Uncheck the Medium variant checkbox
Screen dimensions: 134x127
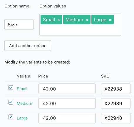point(11,102)
